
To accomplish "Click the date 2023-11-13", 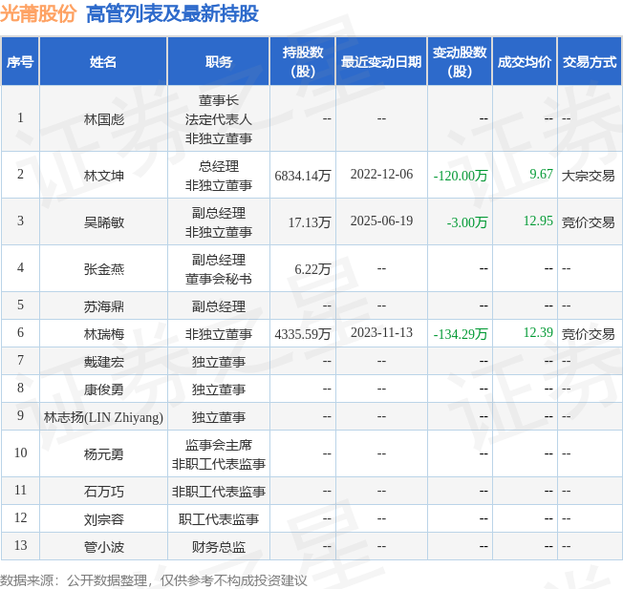I will 381,332.
